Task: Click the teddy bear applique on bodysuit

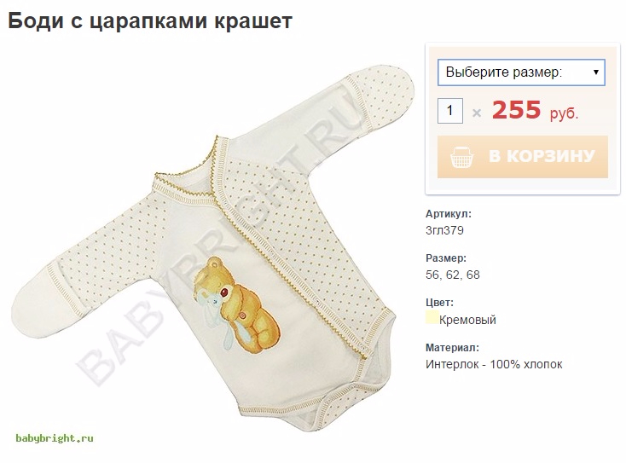Action: (x=236, y=304)
